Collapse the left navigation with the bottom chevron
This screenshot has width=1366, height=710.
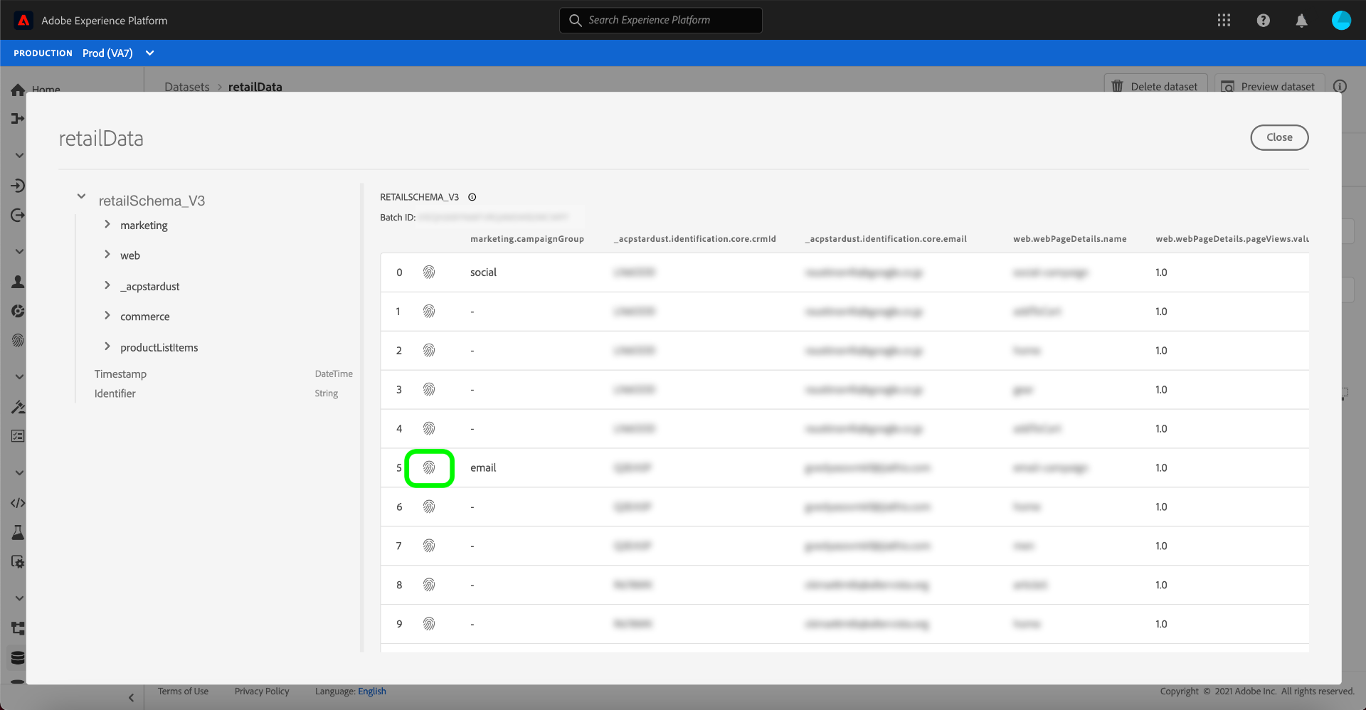click(x=131, y=697)
